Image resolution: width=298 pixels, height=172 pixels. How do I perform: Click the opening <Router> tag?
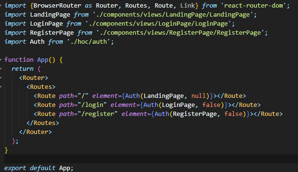point(34,78)
